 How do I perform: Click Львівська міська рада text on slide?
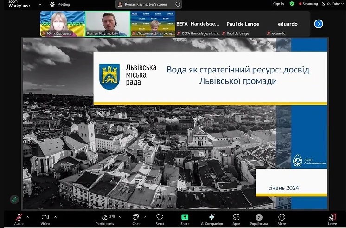pos(141,75)
